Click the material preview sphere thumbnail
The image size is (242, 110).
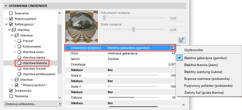pos(81,27)
